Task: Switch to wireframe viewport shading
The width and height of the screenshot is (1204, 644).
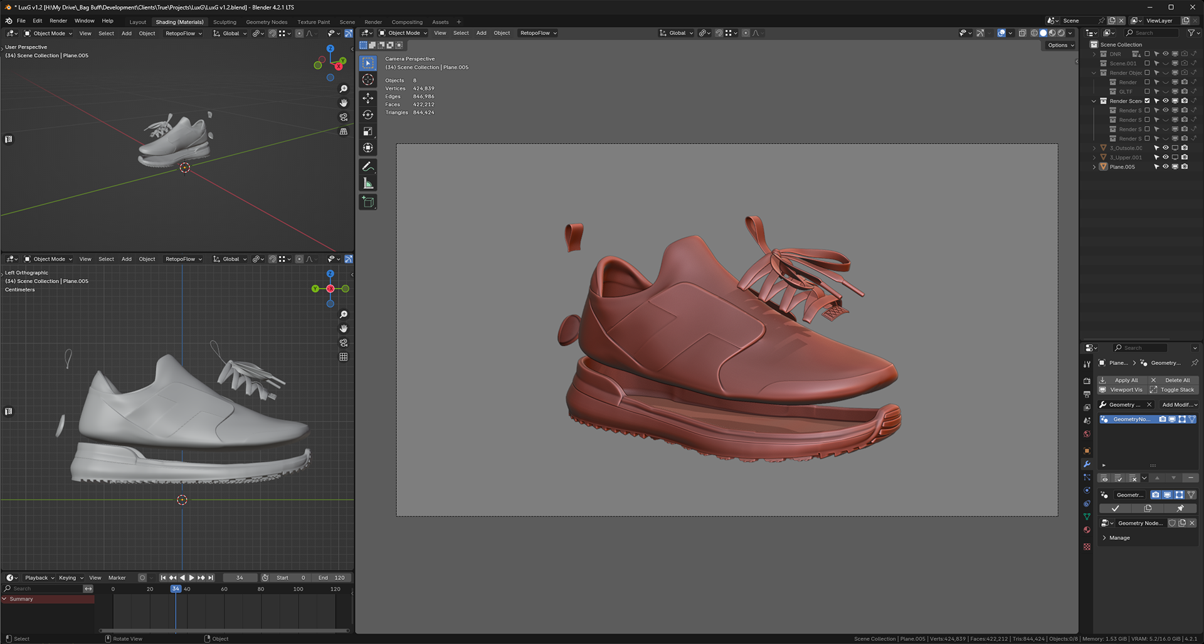Action: (x=1034, y=33)
